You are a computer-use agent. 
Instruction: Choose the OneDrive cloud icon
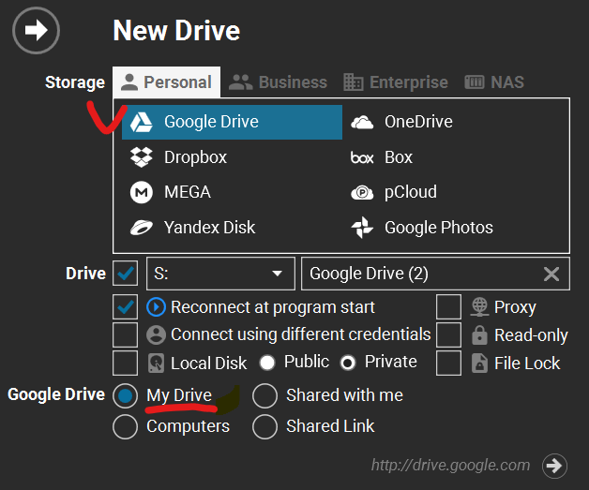point(362,122)
